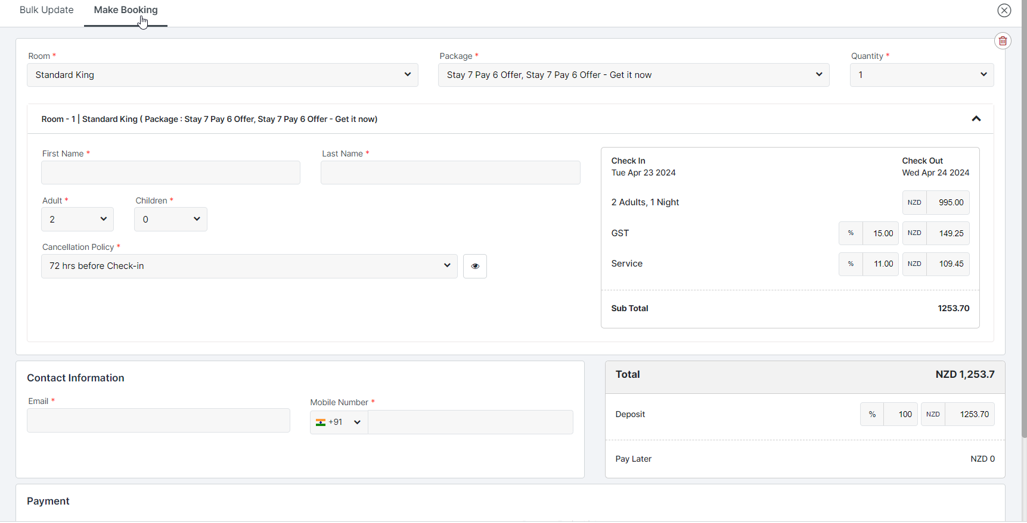Focus the Email input field
Screen dimensions: 1027x523
[x=159, y=421]
